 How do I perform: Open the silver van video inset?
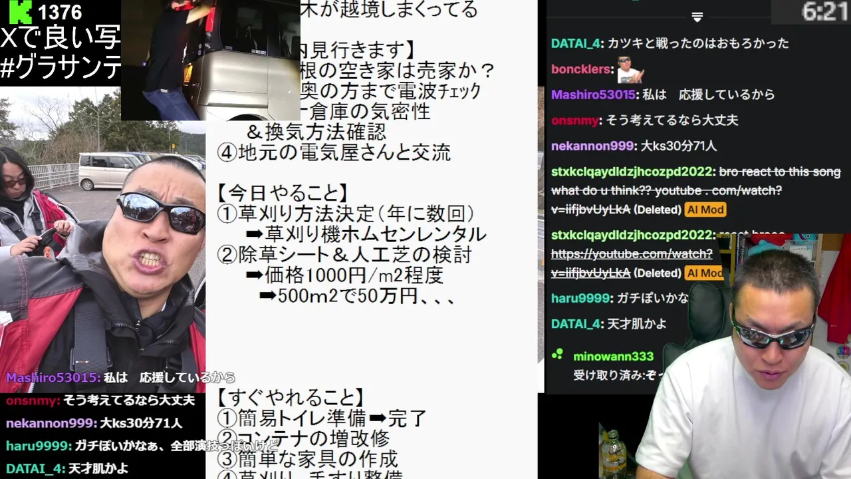(211, 60)
